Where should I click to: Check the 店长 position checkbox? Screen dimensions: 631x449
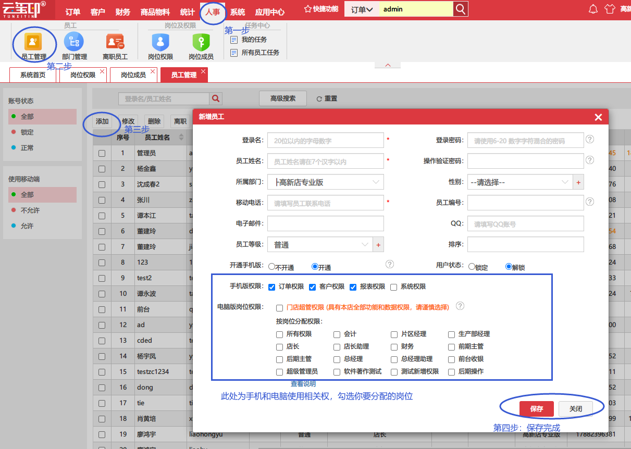(280, 347)
